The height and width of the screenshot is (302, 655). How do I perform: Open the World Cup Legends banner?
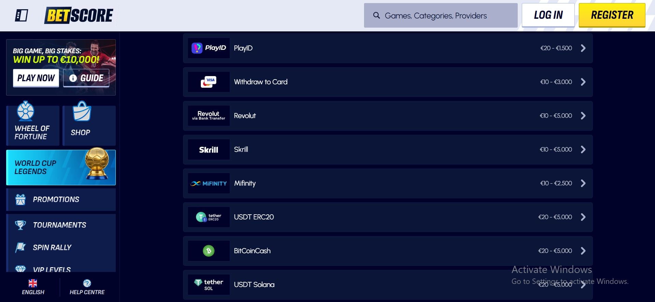(61, 168)
